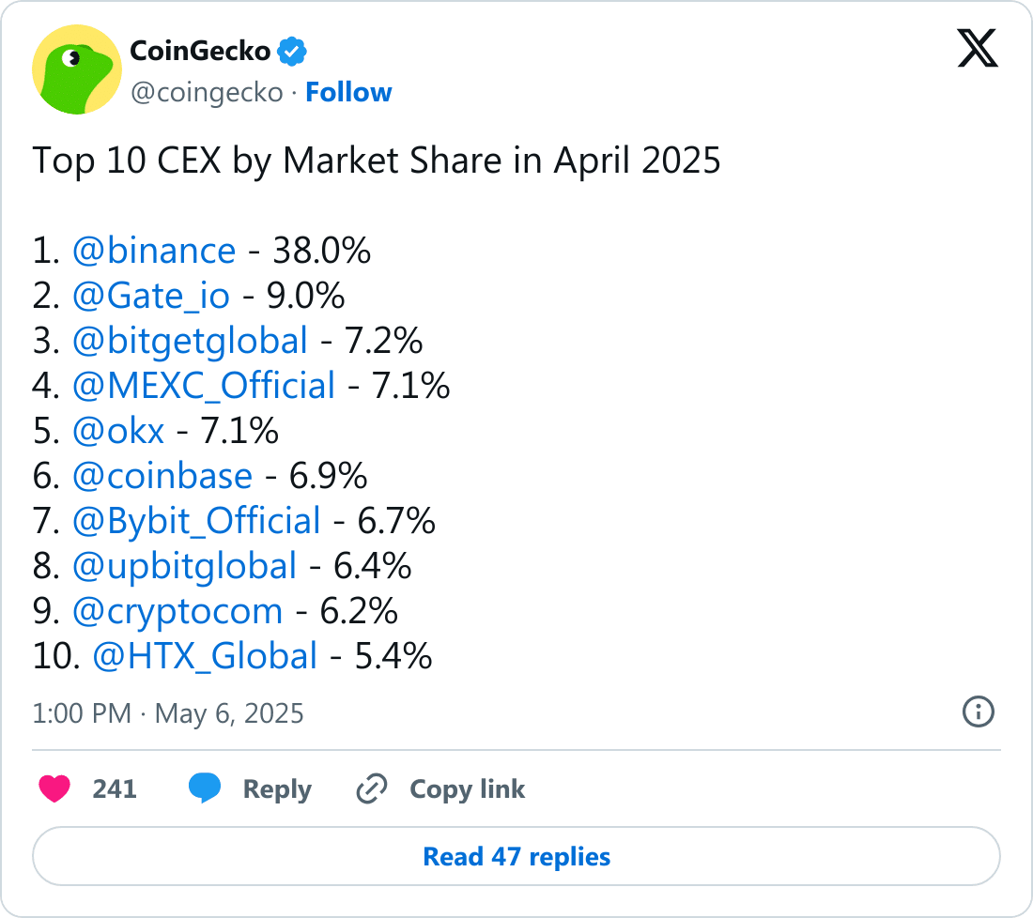Click the copy link chain icon
1033x918 pixels.
372,788
